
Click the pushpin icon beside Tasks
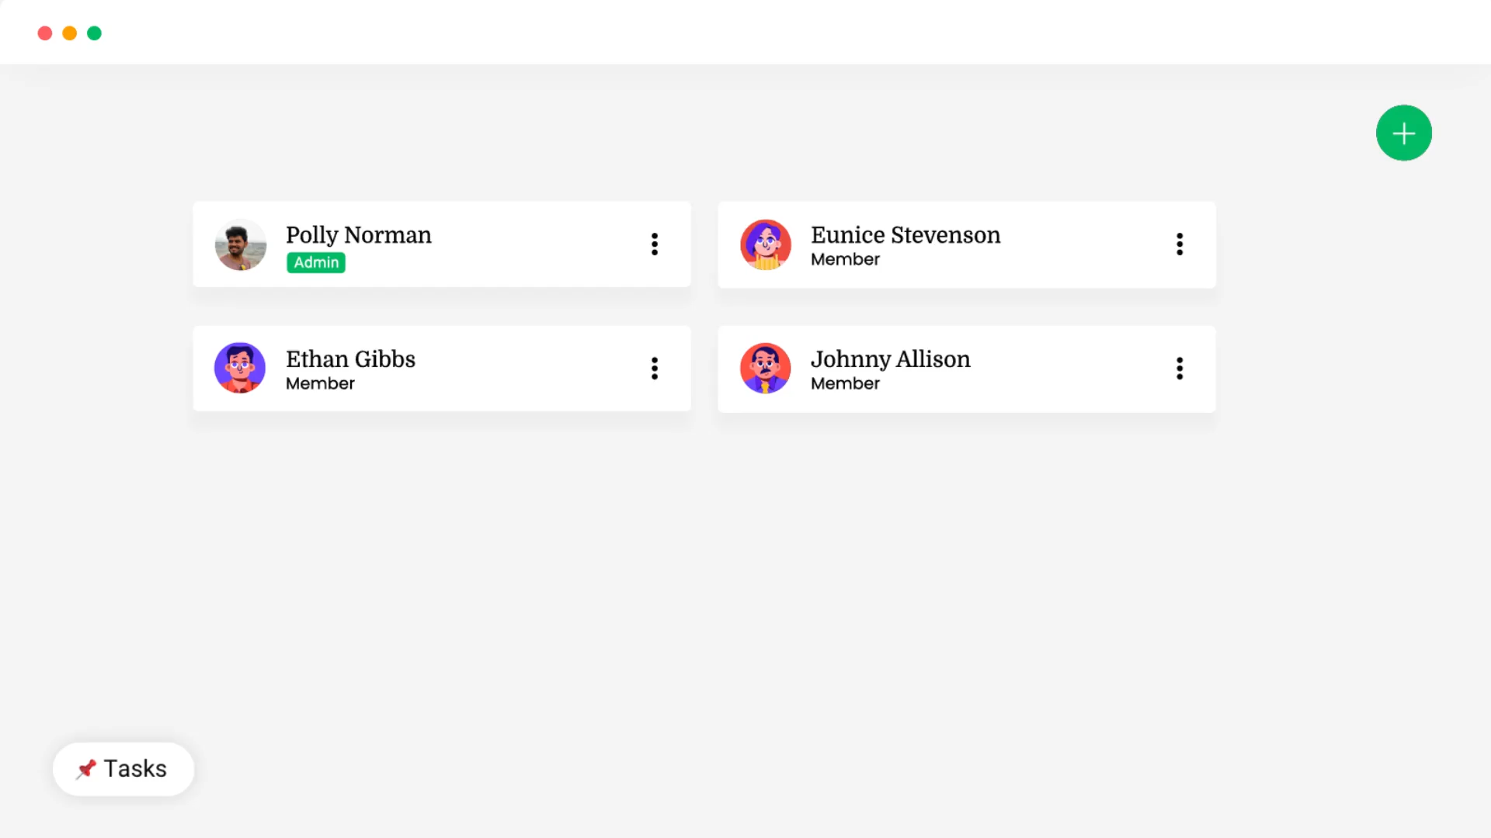(85, 769)
